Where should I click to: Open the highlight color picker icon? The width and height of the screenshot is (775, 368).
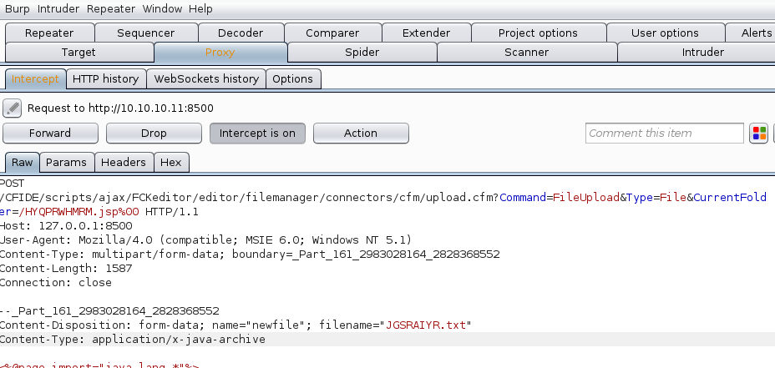click(x=758, y=134)
